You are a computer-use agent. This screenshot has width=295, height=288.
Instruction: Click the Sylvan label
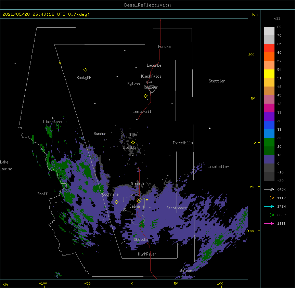(133, 84)
